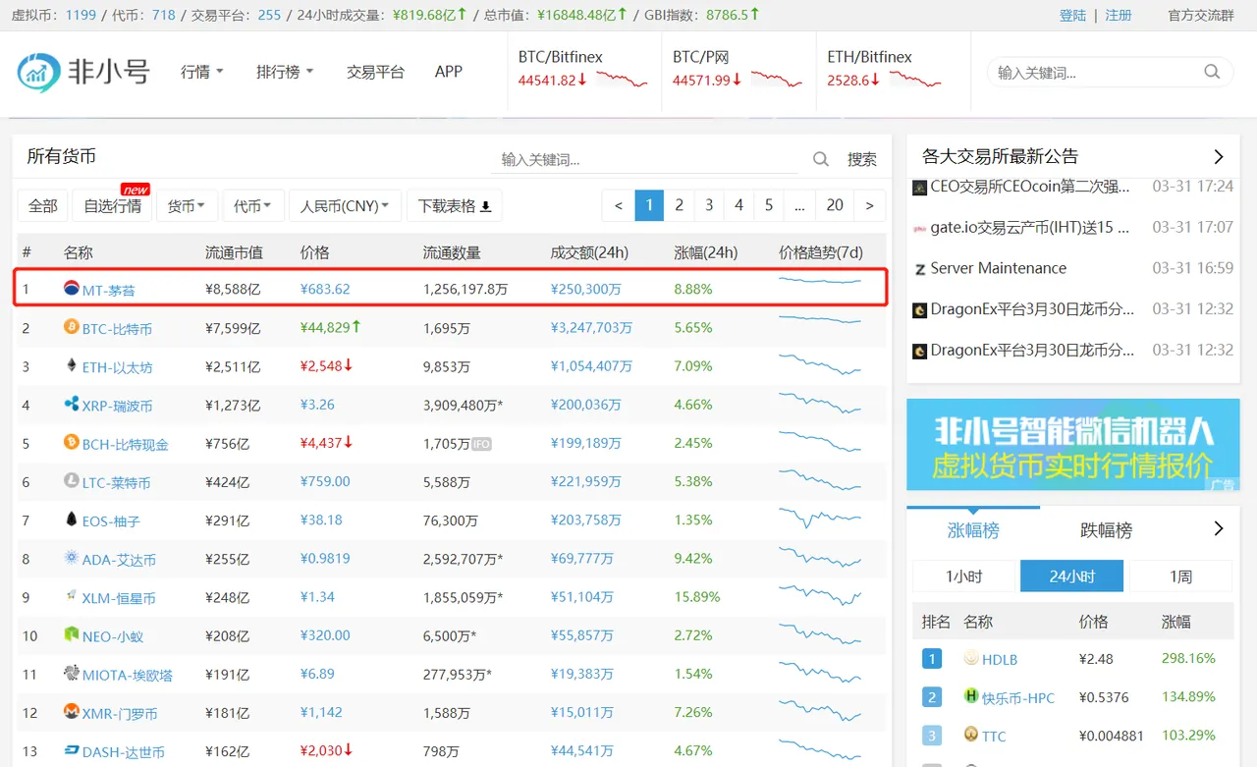Go to page 5 of coin list
The width and height of the screenshot is (1257, 767).
point(769,205)
